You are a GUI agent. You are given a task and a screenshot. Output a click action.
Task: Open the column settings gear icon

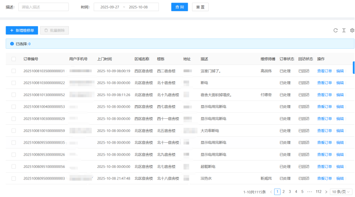pyautogui.click(x=352, y=30)
